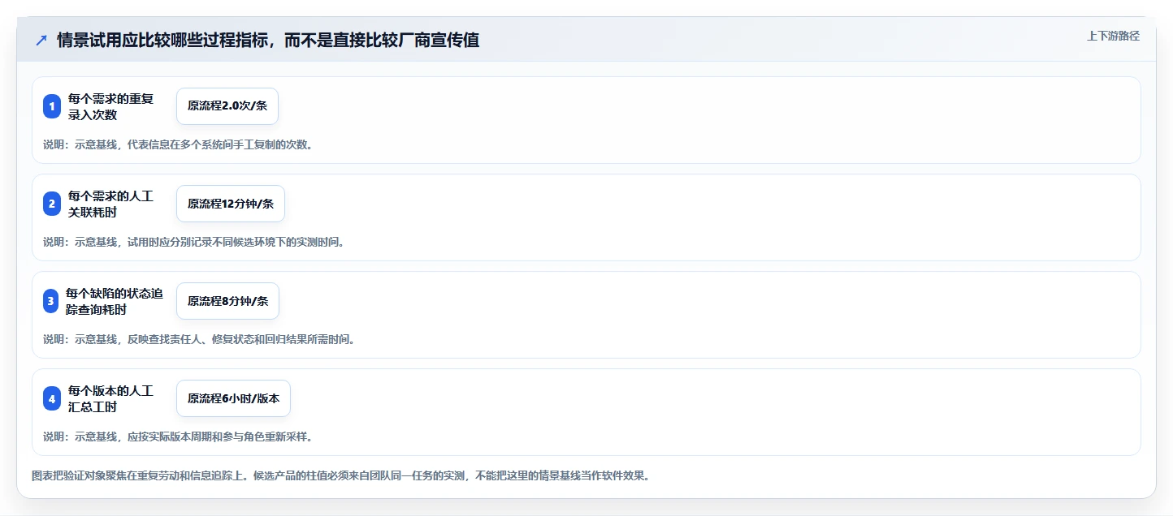
Task: Click the chart title 情景试用应比较哪些过程指标
Action: point(268,40)
